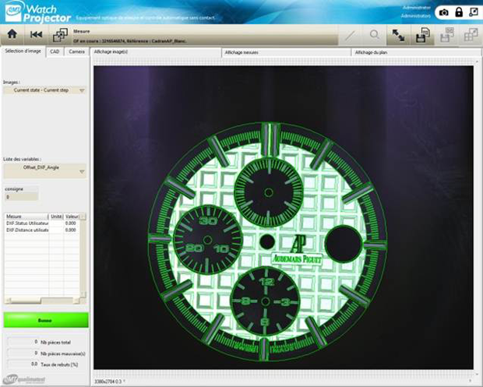Open the 'Current state - Current step' dropdown

44,90
